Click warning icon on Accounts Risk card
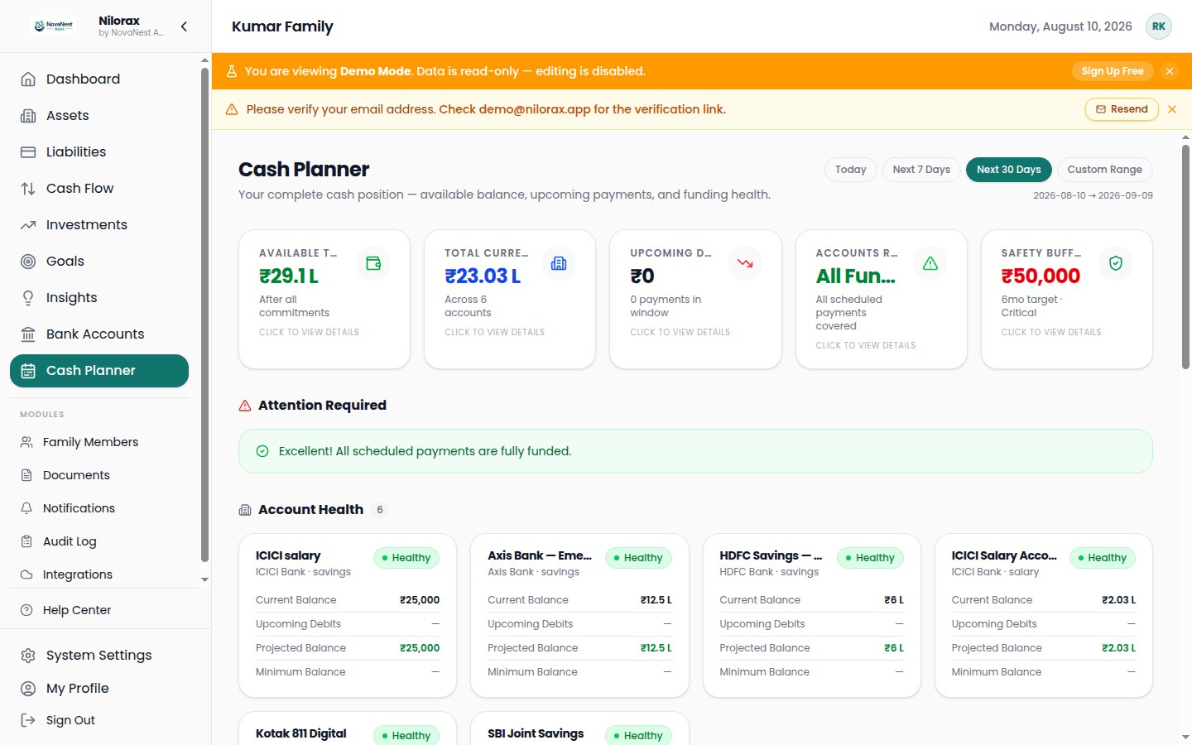Screen dimensions: 1192x745 tap(930, 263)
